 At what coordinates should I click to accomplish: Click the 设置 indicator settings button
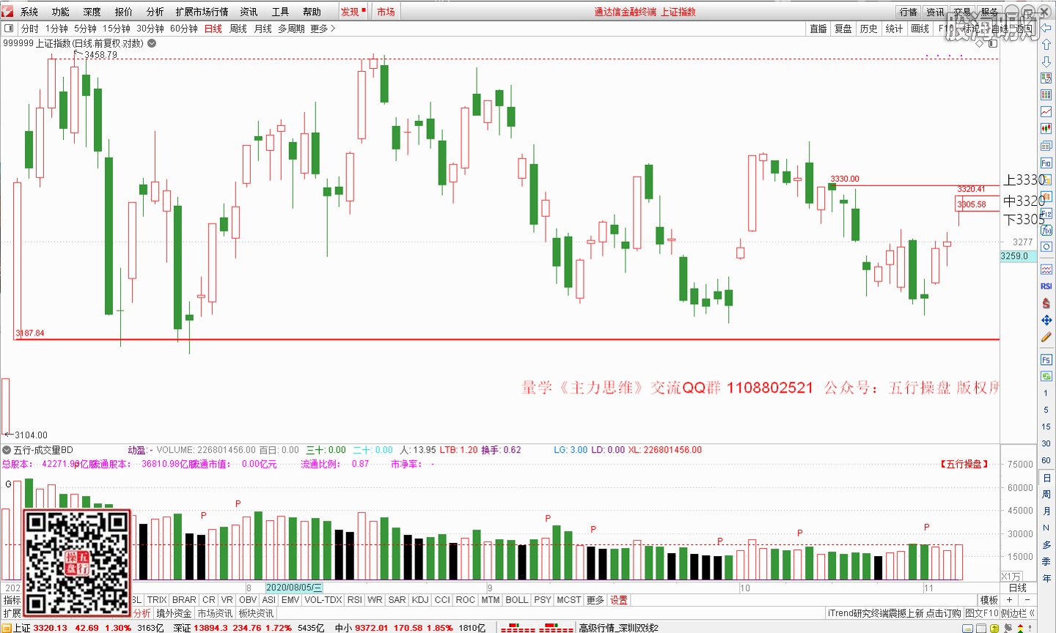tap(619, 600)
